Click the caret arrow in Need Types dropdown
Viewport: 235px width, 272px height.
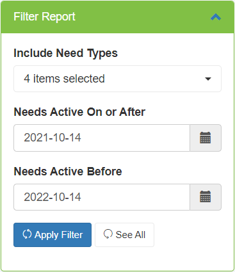208,79
